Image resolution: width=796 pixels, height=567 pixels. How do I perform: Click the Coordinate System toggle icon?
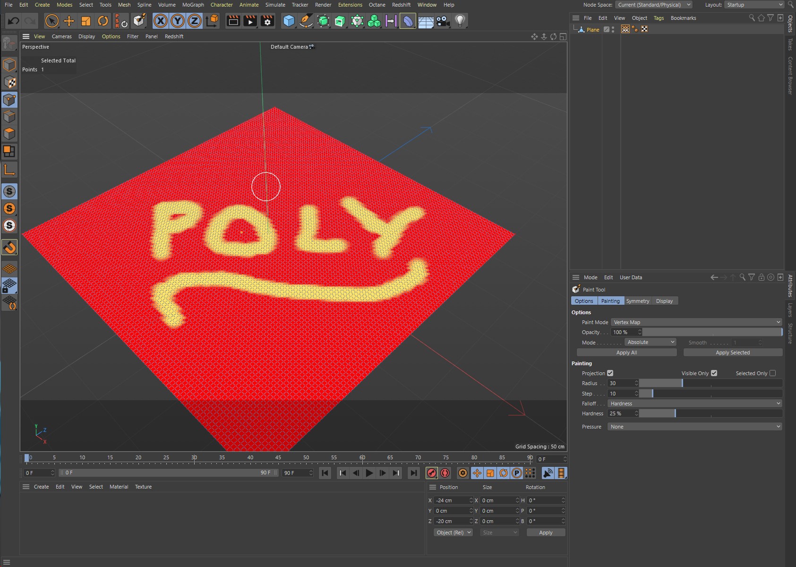point(213,21)
